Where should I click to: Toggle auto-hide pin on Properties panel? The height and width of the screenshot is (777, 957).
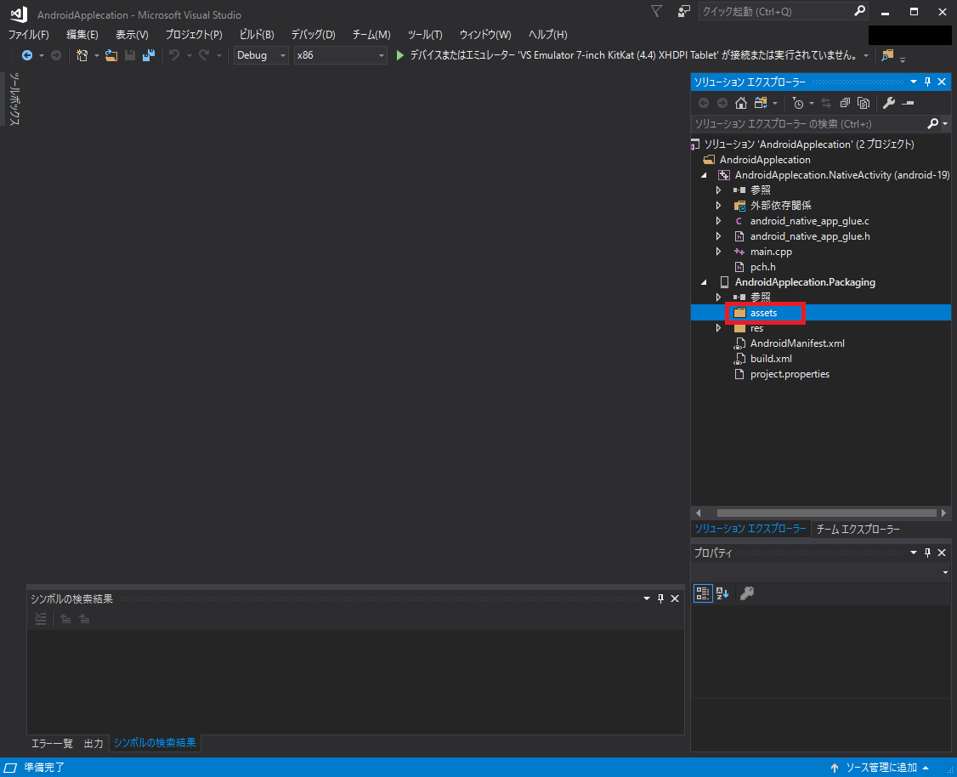coord(928,553)
